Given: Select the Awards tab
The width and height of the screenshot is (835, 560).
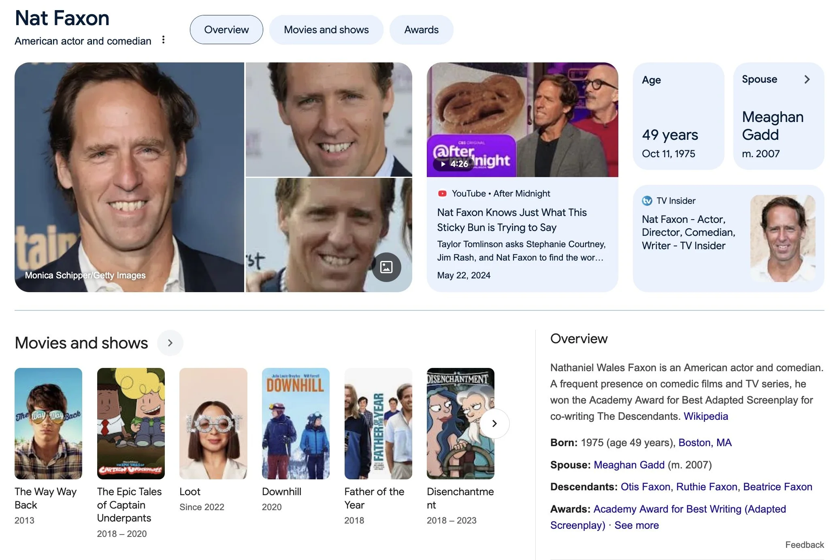Looking at the screenshot, I should 421,30.
